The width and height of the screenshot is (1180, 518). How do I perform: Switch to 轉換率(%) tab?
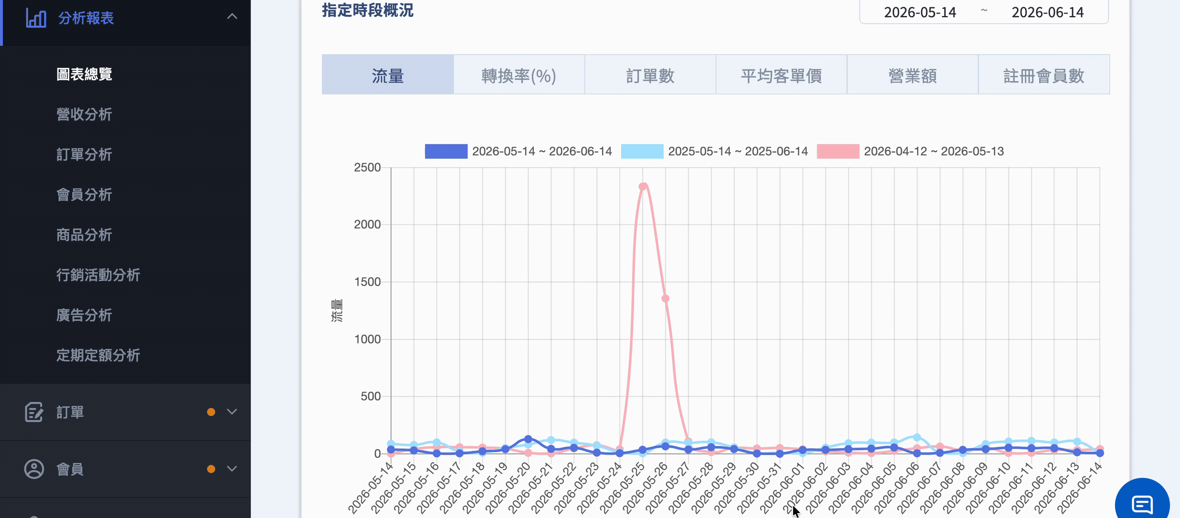pos(519,75)
